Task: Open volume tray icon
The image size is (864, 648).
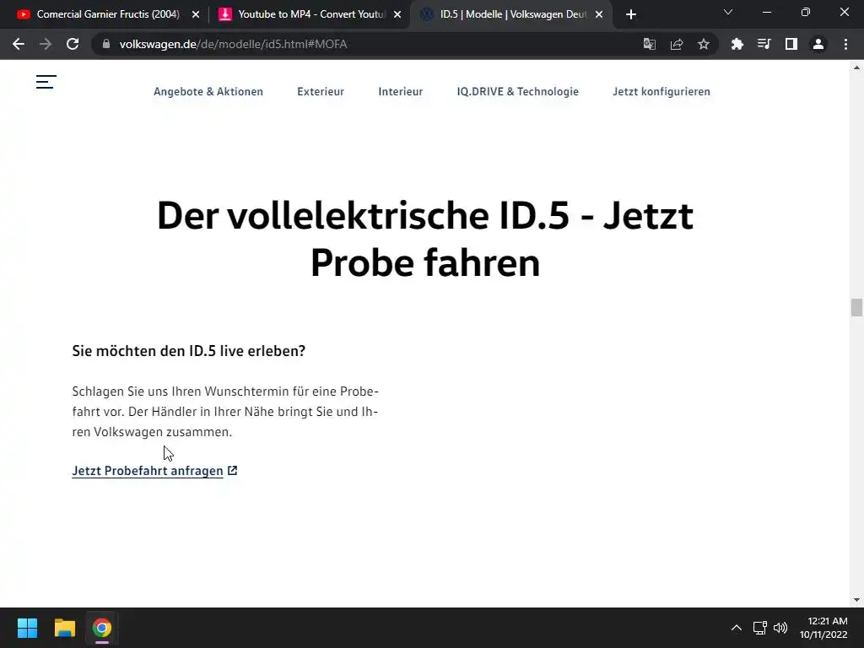Action: [780, 628]
